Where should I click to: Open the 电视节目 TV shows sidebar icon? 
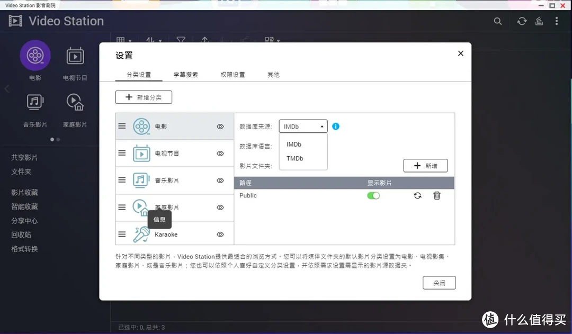(x=75, y=56)
